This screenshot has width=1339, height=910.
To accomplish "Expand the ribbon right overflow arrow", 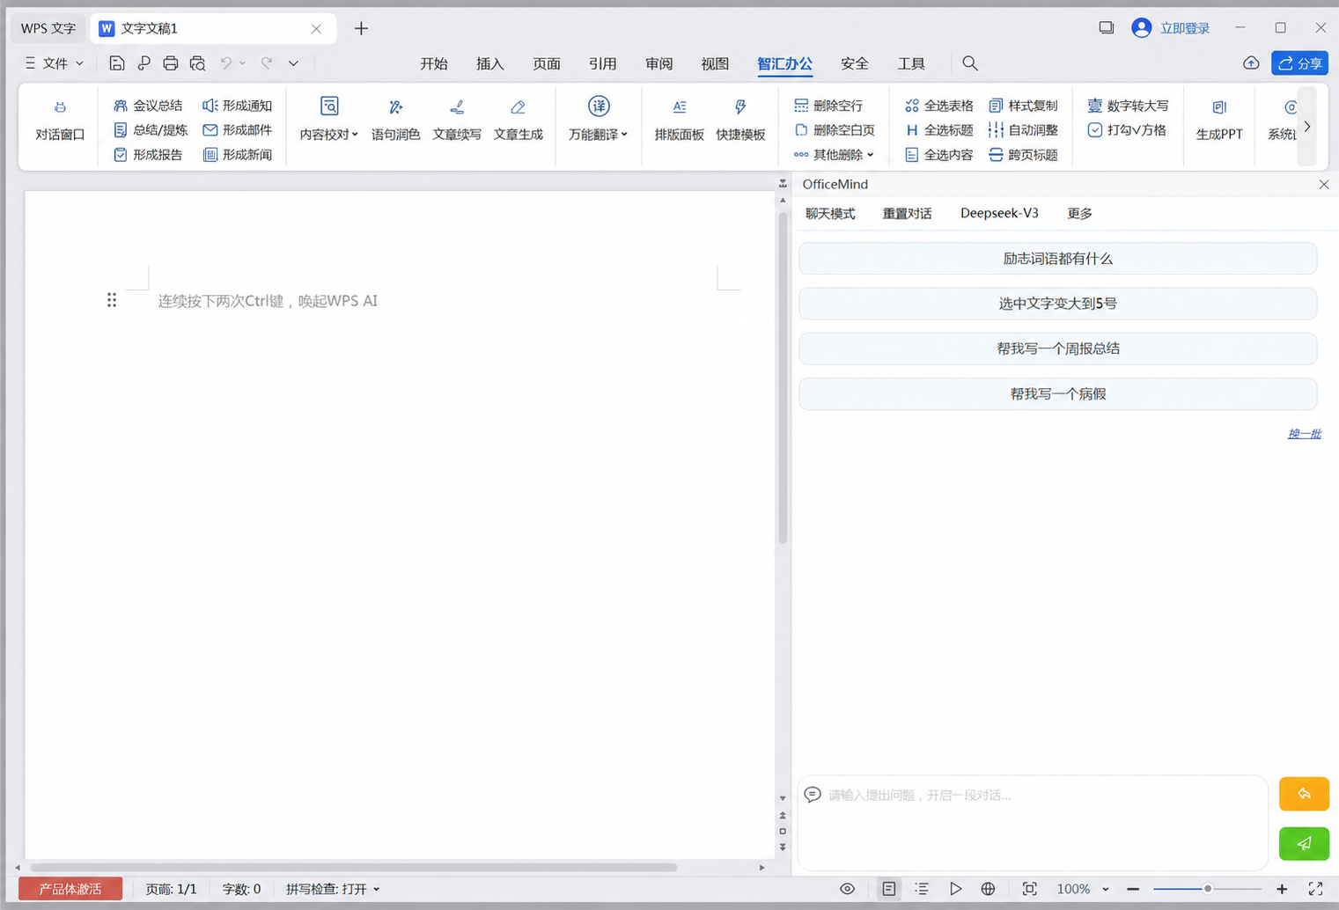I will coord(1307,127).
